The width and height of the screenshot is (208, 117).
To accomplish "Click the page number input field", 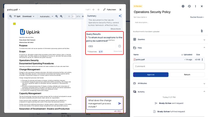I will click(74, 16).
